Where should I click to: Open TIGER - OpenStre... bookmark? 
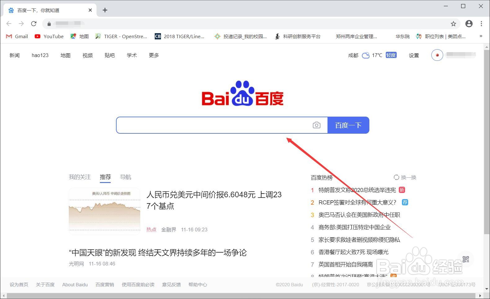tap(121, 36)
